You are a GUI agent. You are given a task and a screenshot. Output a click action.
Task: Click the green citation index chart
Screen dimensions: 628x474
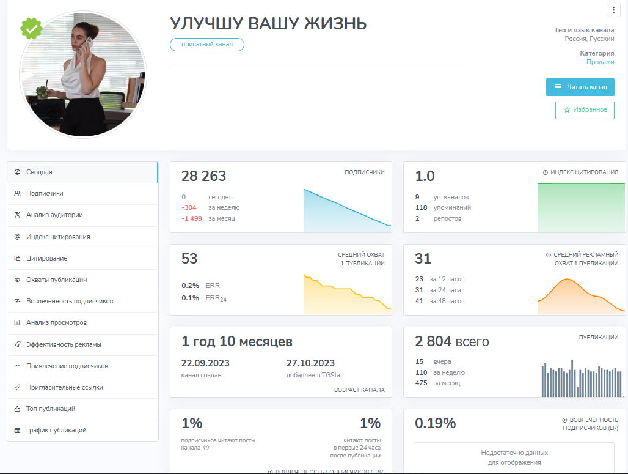point(581,208)
